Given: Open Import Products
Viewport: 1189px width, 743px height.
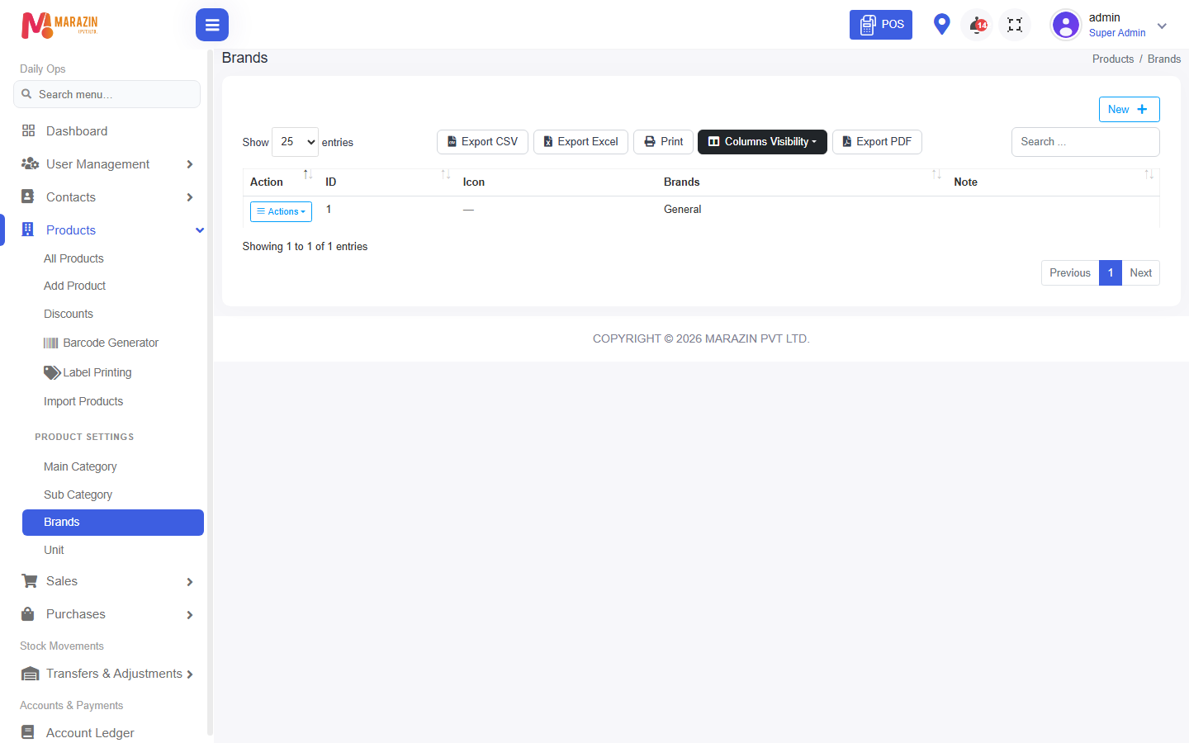Looking at the screenshot, I should click(83, 401).
